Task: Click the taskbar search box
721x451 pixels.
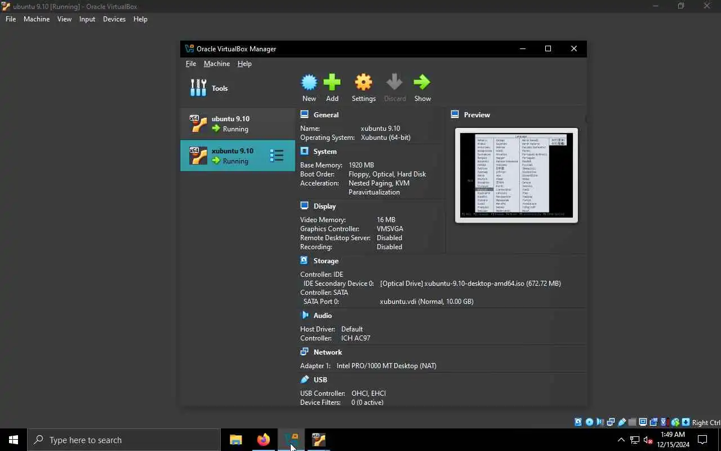Action: [124, 440]
